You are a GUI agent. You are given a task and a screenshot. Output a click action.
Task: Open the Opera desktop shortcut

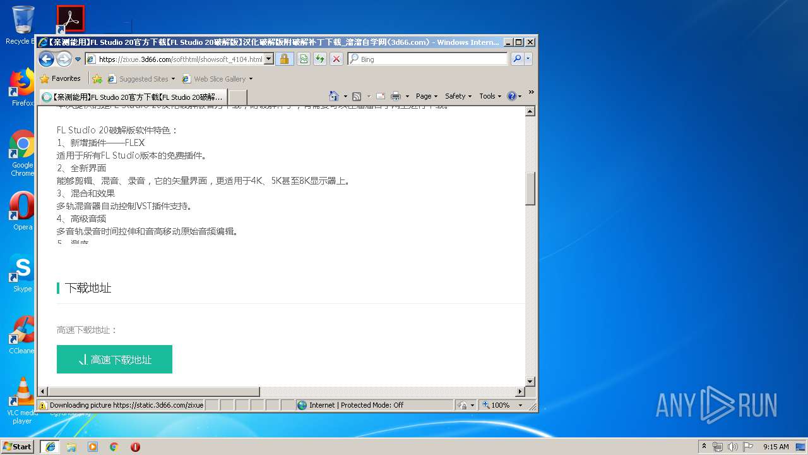point(23,211)
